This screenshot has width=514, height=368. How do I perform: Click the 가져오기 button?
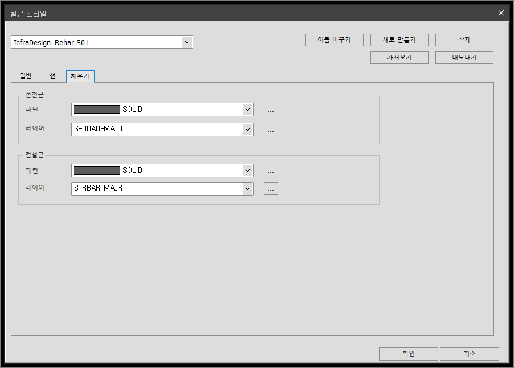(399, 58)
